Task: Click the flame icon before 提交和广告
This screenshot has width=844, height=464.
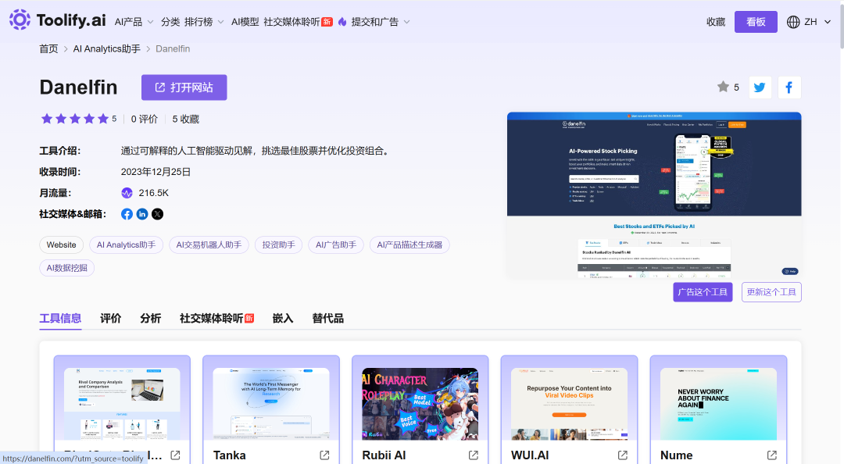Action: [x=342, y=22]
